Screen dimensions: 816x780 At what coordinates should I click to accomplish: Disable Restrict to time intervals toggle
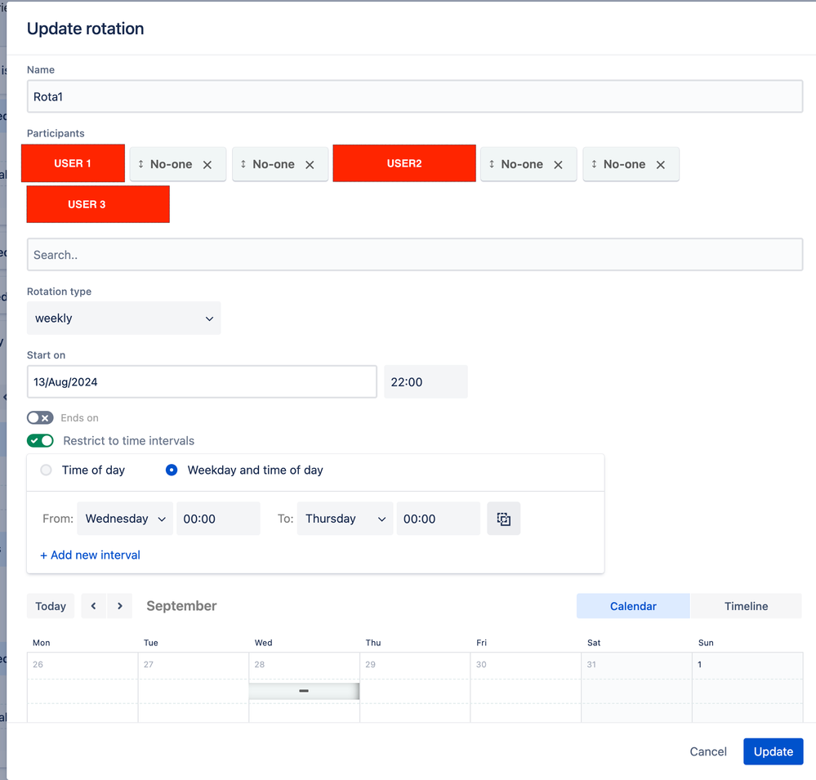click(40, 441)
